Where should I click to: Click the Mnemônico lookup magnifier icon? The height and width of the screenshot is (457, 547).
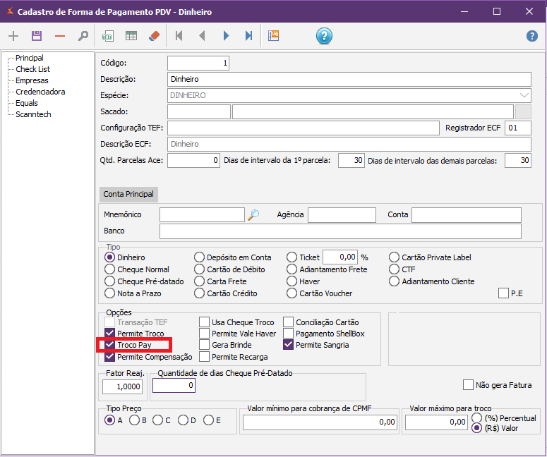(253, 214)
